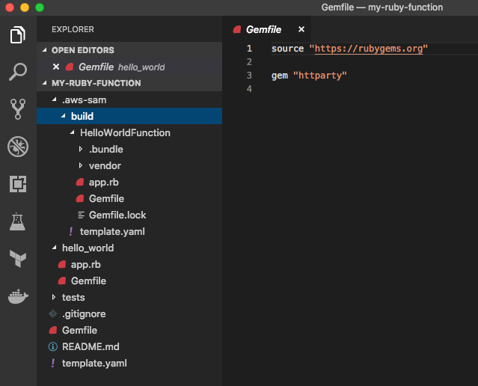Open the Search view
The width and height of the screenshot is (478, 386).
click(18, 72)
